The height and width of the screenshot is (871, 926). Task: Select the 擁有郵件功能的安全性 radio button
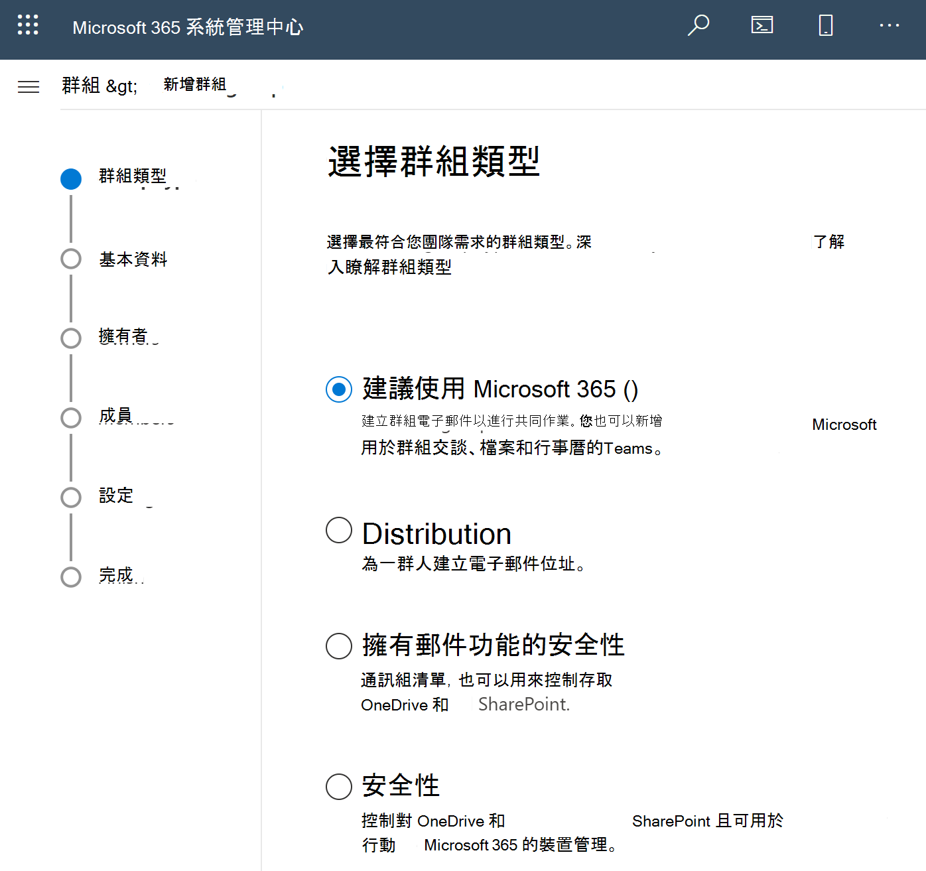(339, 645)
